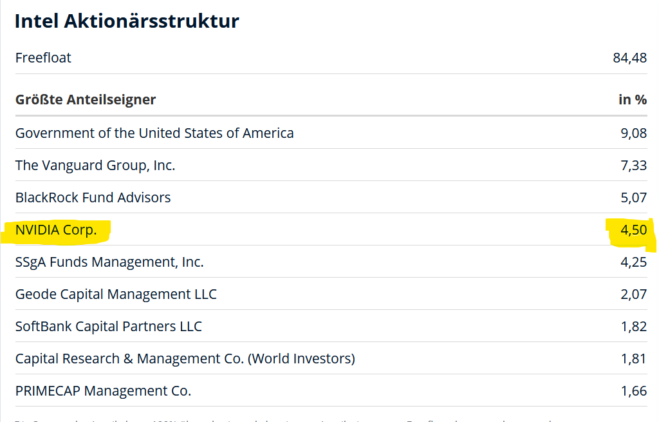Click the 9,08 percentage value
The width and height of the screenshot is (659, 422).
click(633, 133)
